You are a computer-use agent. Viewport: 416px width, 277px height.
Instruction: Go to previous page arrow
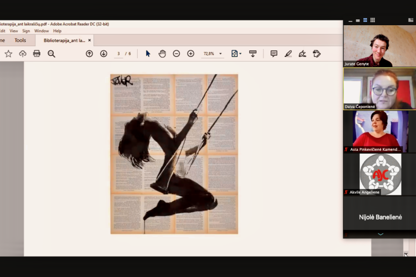coord(89,54)
